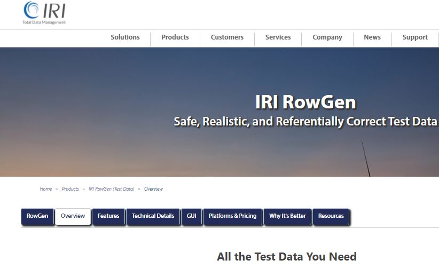Follow the Products breadcrumb link
Screen dimensions: 439x268
(x=70, y=189)
